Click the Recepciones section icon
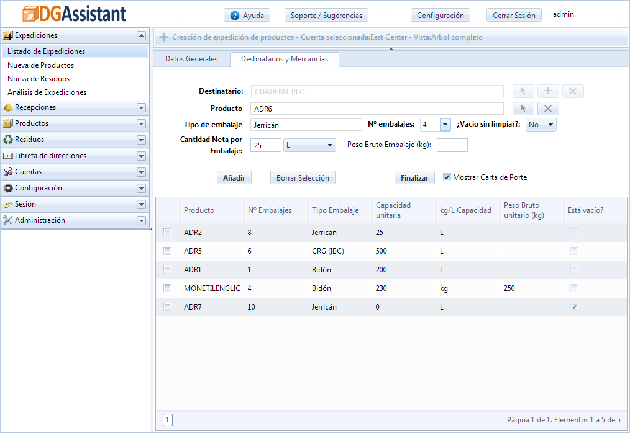 pyautogui.click(x=8, y=107)
